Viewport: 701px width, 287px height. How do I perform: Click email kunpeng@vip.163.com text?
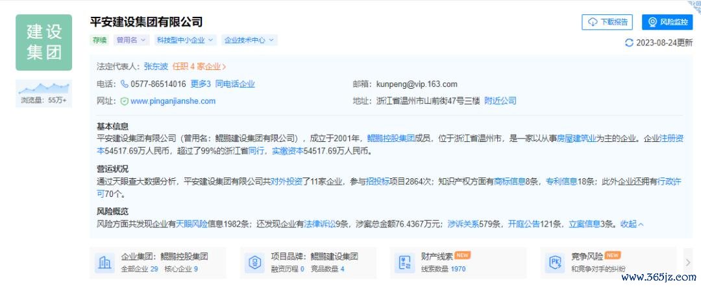click(x=417, y=84)
